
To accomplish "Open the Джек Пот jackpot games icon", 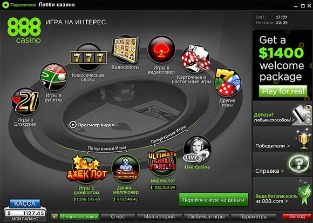I will 87,170.
